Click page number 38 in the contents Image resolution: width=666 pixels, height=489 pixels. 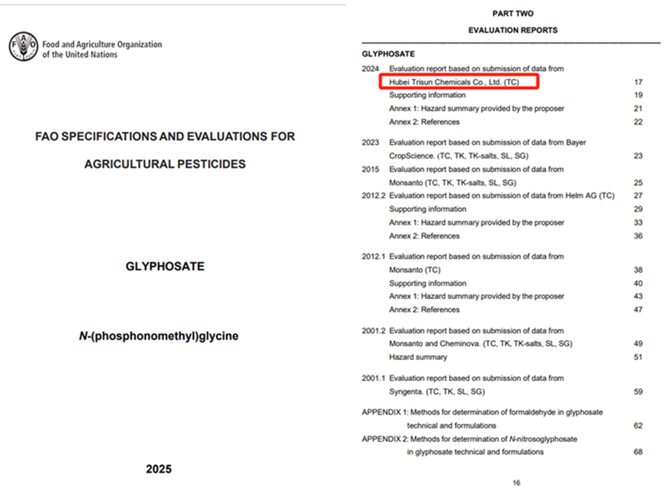point(638,270)
